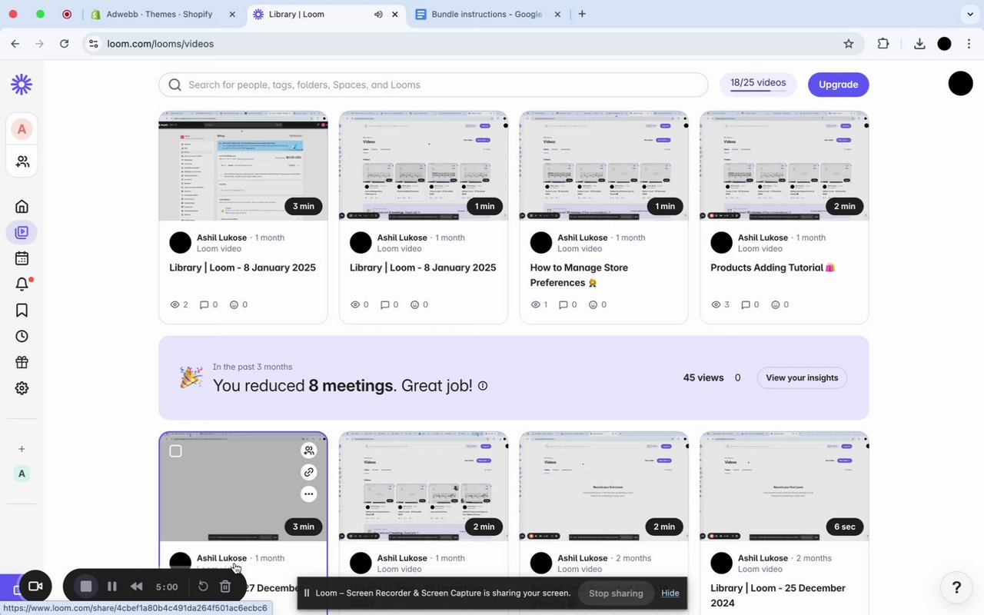Click the '45 views' stat in insights banner
The height and width of the screenshot is (615, 984).
click(x=703, y=377)
